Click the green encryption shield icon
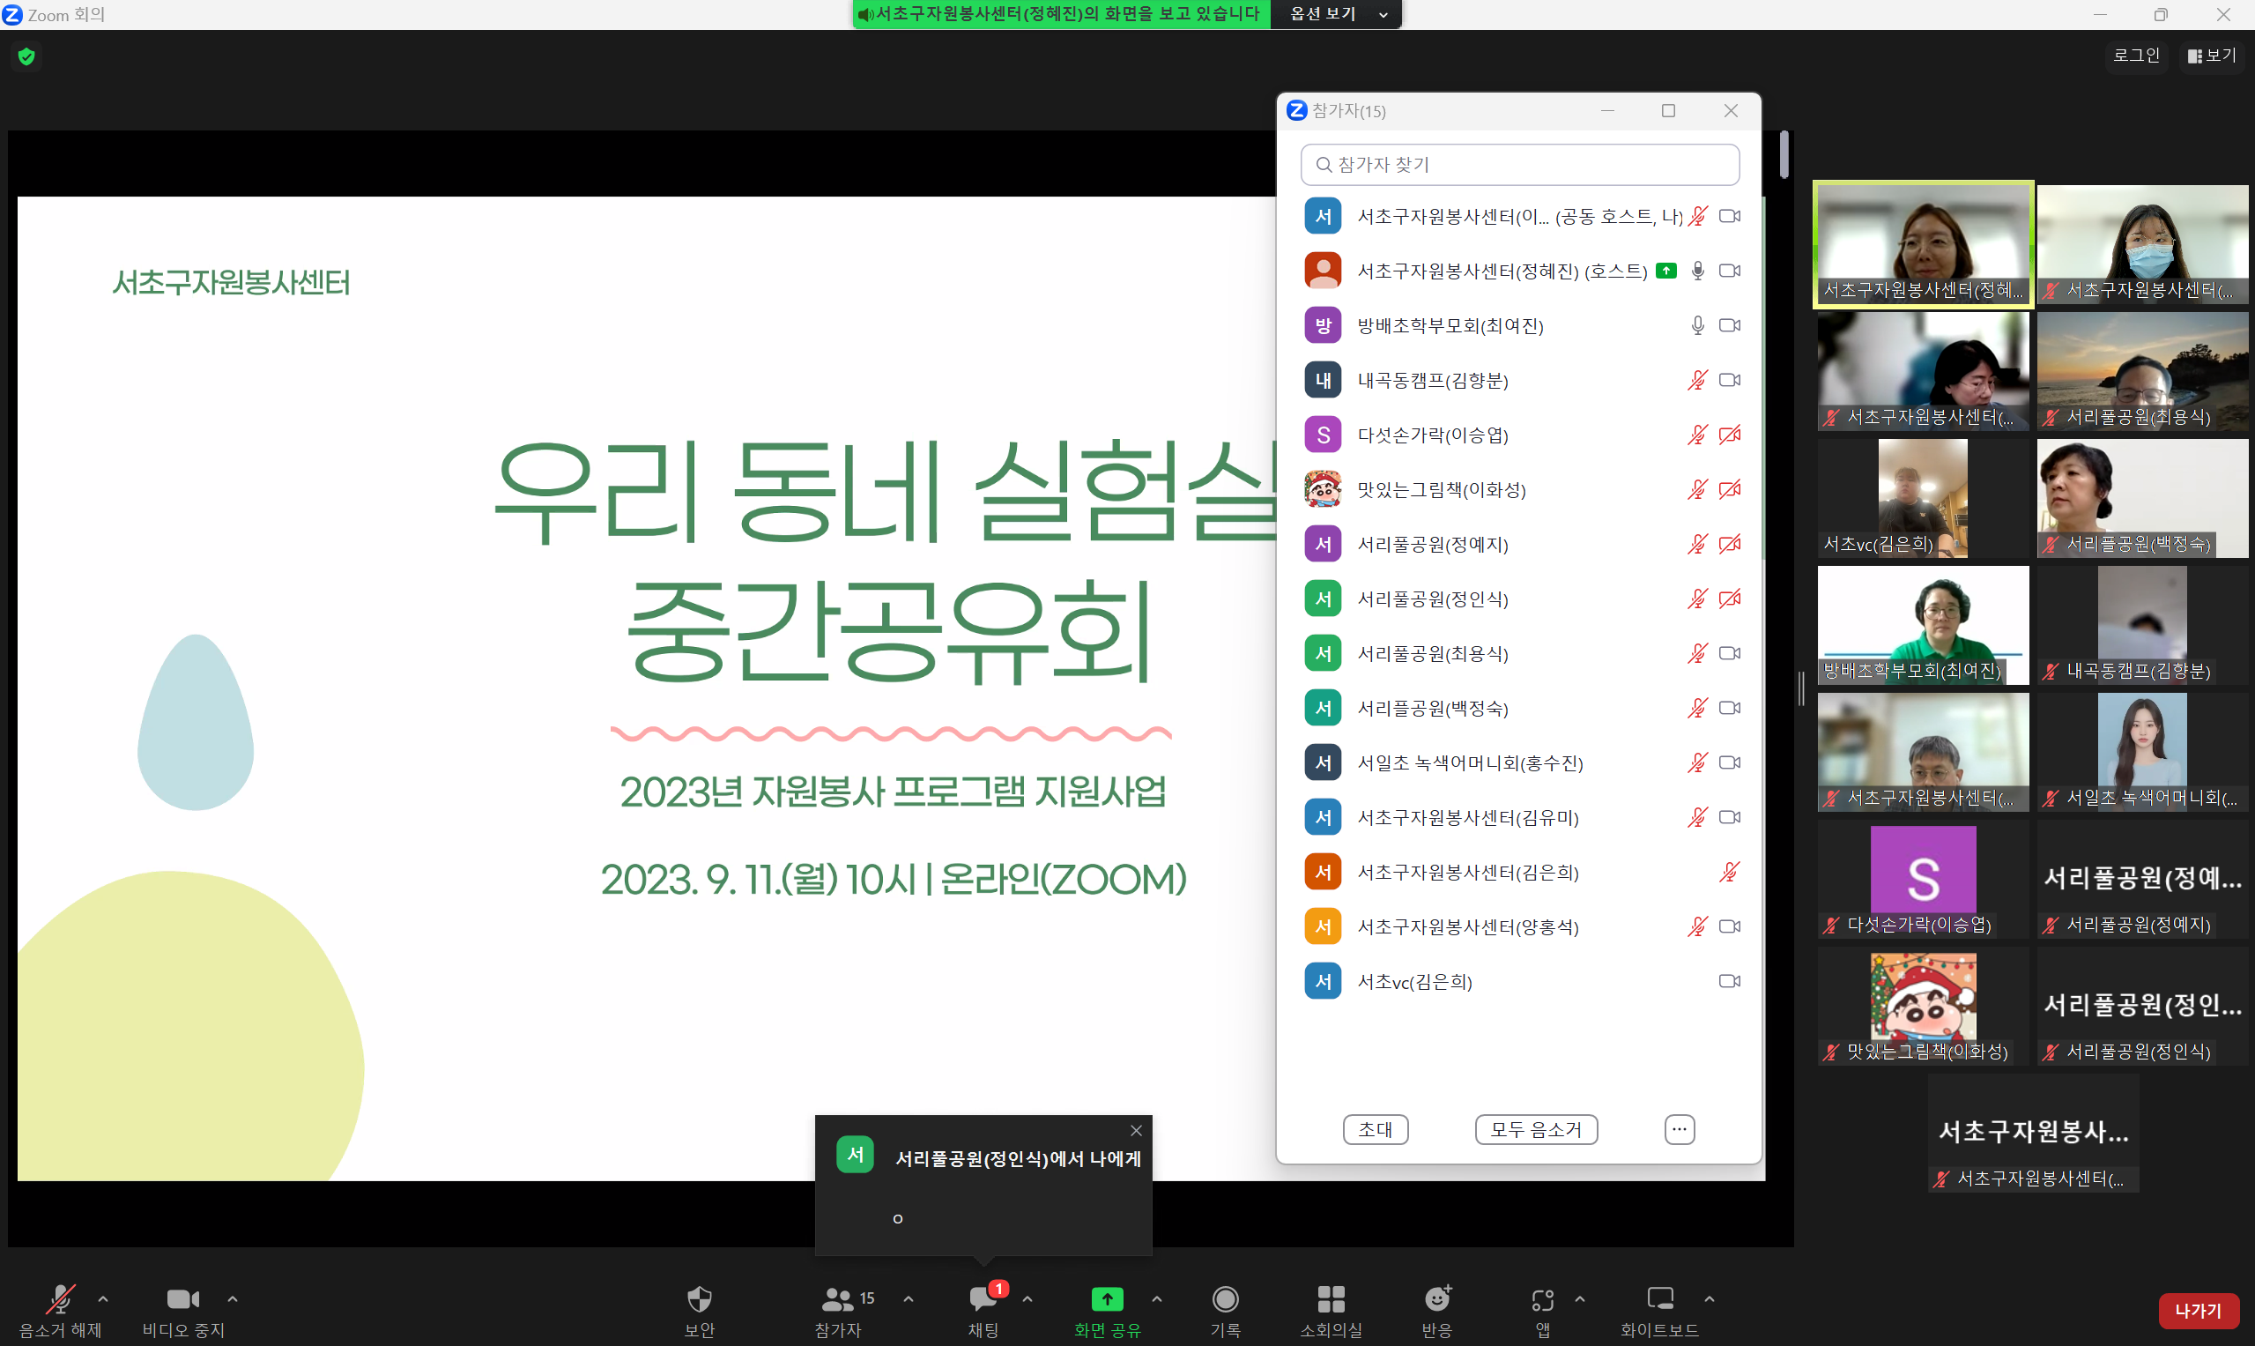2255x1346 pixels. coord(26,56)
